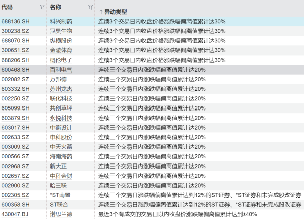Image resolution: width=304 pixels, height=219 pixels.
Task: Open stock link 苏州龙杰
Action: point(61,89)
